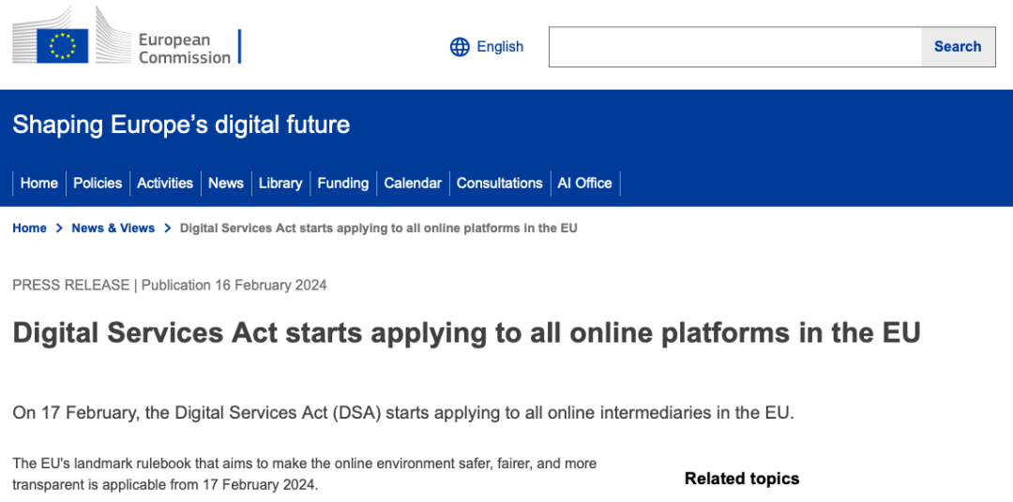
Task: Navigate to the Library menu item
Action: (x=280, y=184)
